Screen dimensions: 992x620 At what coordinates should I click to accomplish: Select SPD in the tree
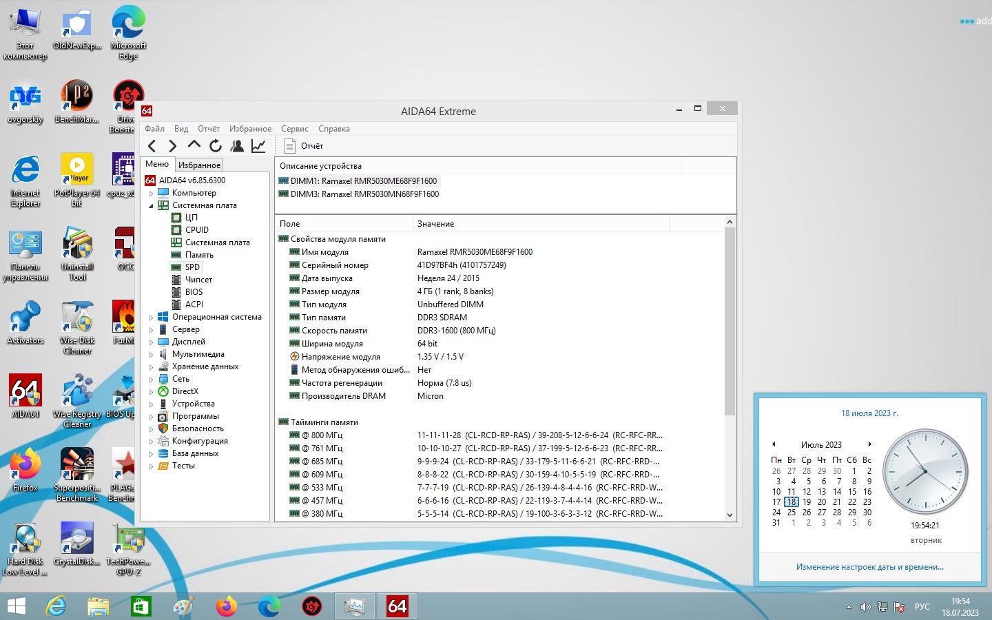[x=192, y=267]
